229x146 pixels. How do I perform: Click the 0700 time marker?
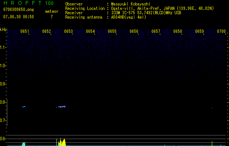pyautogui.click(x=221, y=31)
